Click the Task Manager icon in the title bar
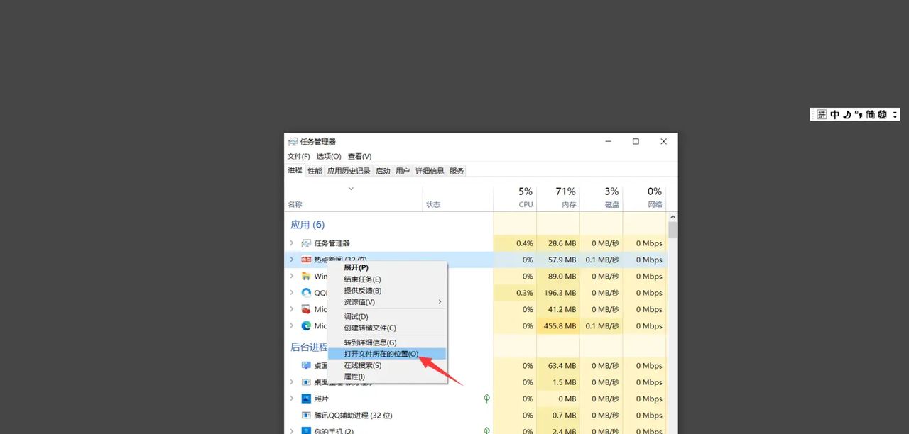This screenshot has width=909, height=434. pos(293,142)
